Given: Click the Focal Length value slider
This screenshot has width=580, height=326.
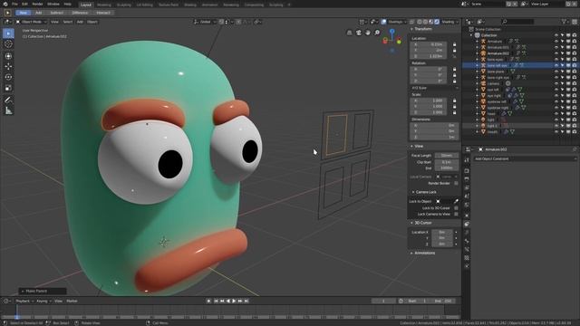Looking at the screenshot, I should point(447,156).
